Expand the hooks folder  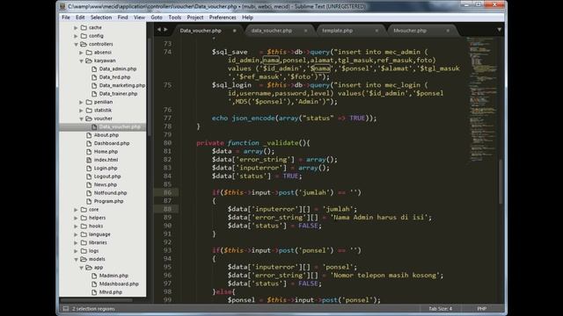point(76,226)
